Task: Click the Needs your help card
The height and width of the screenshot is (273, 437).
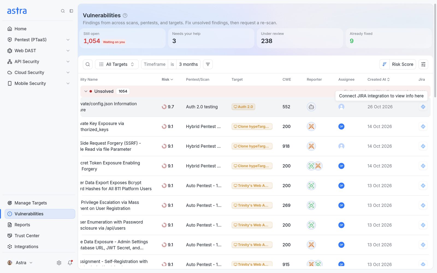Action: tap(211, 38)
